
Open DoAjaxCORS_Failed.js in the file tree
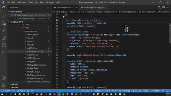37,65
